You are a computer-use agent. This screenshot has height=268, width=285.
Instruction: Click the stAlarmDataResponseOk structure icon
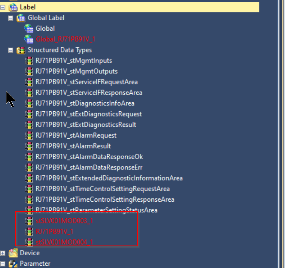tap(29, 157)
